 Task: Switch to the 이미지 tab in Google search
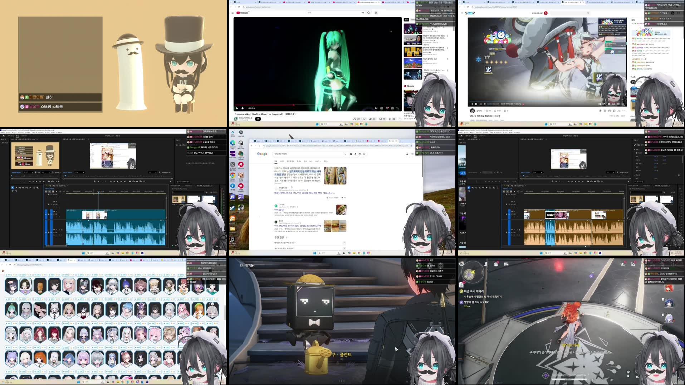[282, 162]
